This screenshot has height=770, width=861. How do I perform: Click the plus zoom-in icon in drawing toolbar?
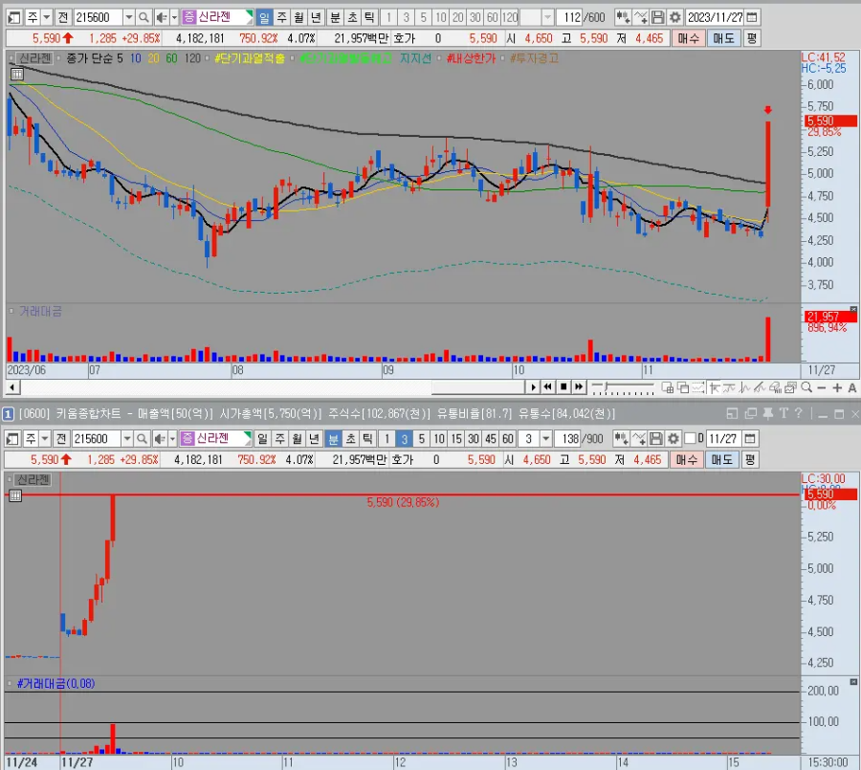click(x=837, y=387)
